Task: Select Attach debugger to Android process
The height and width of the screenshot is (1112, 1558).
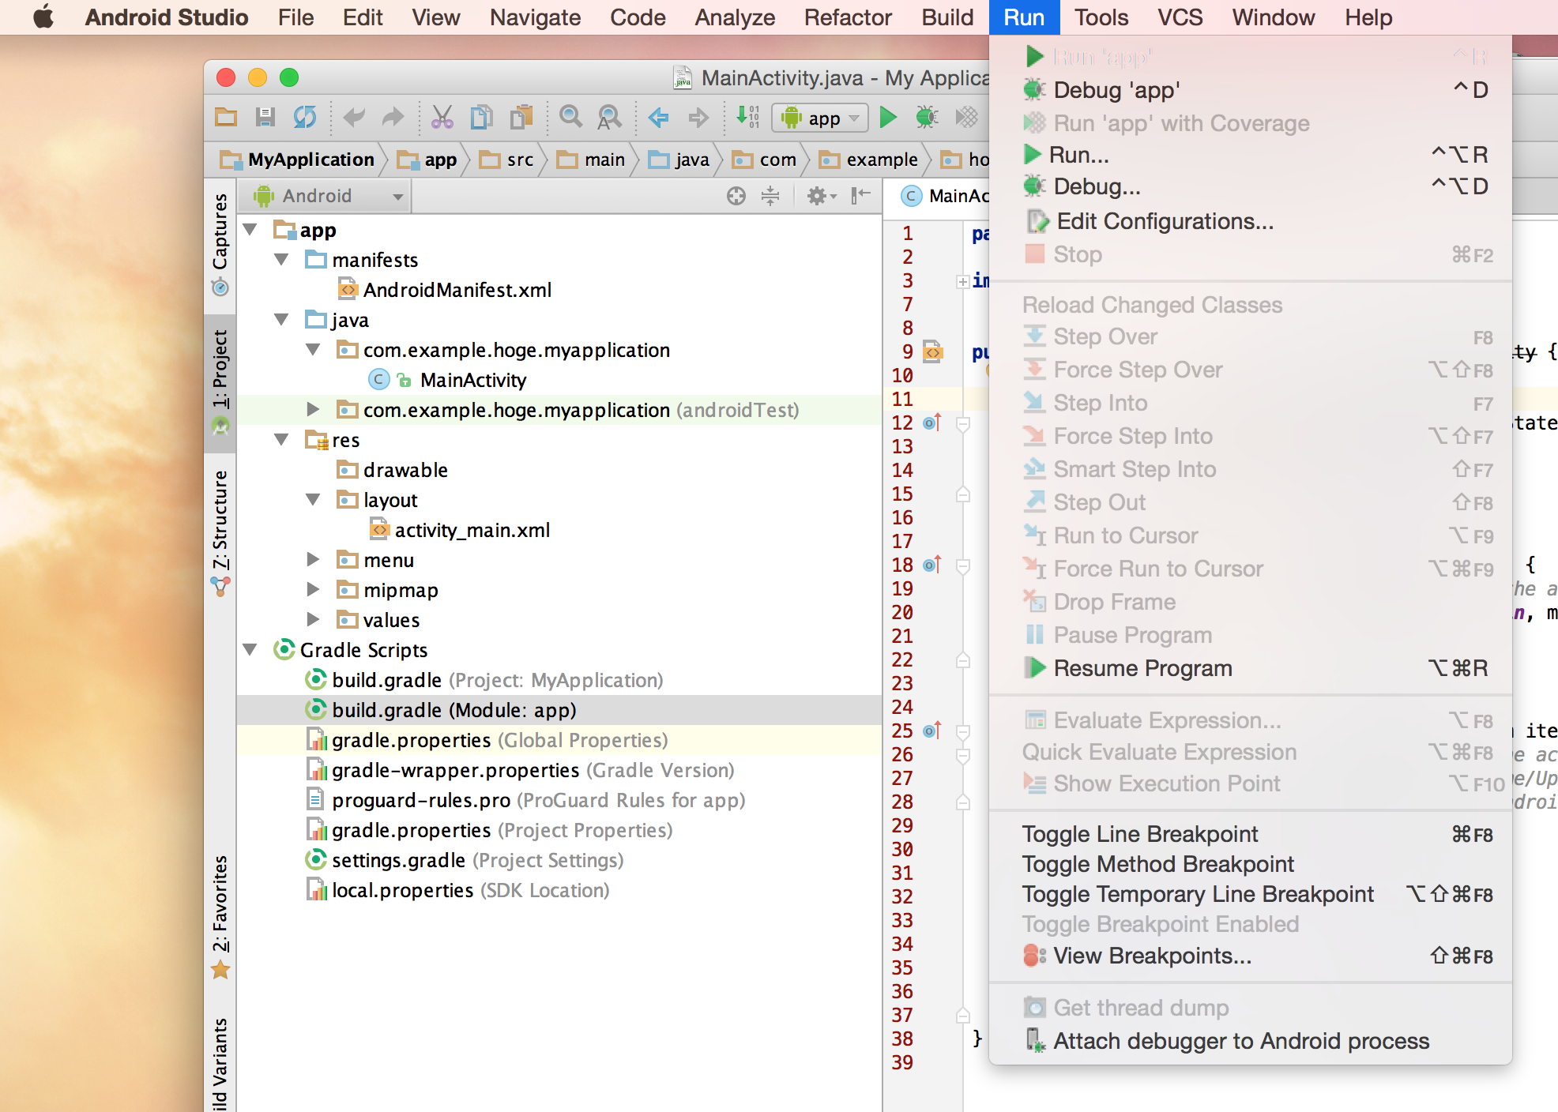Action: point(1251,1041)
